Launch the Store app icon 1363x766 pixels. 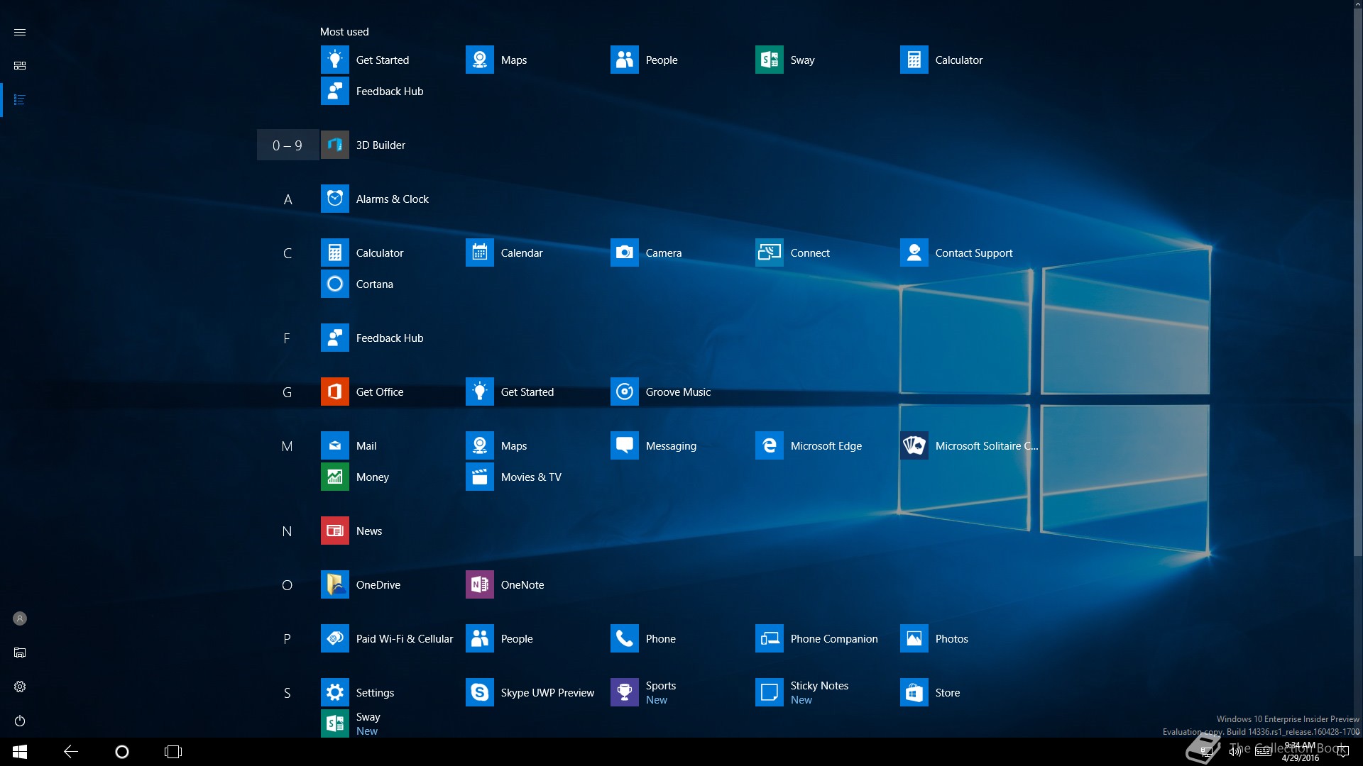click(x=914, y=692)
